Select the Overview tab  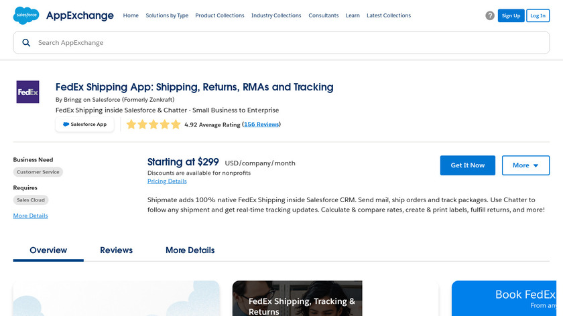pyautogui.click(x=48, y=250)
